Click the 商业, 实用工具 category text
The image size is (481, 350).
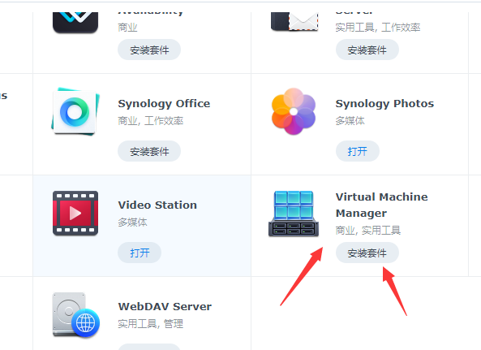(x=368, y=230)
